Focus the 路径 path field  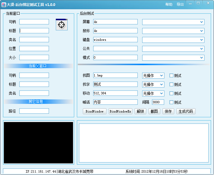pyautogui.click(x=34, y=111)
